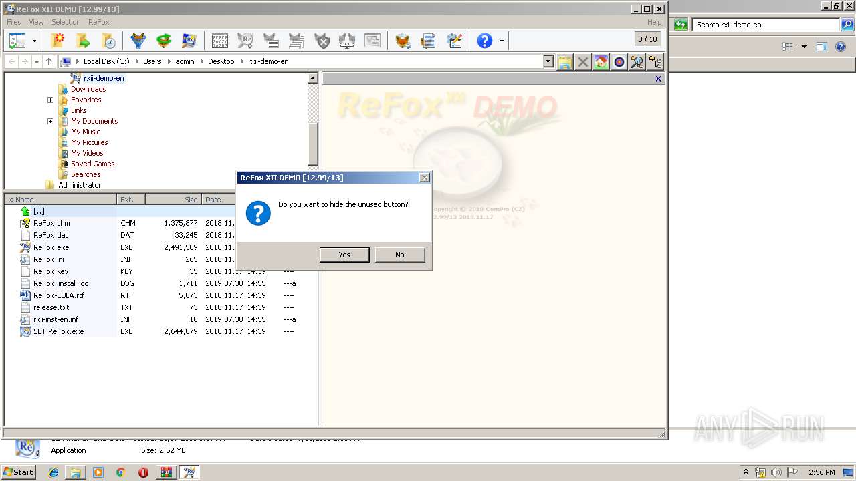Click the checklist options toolbar icon
This screenshot has height=481, width=856.
[x=454, y=41]
